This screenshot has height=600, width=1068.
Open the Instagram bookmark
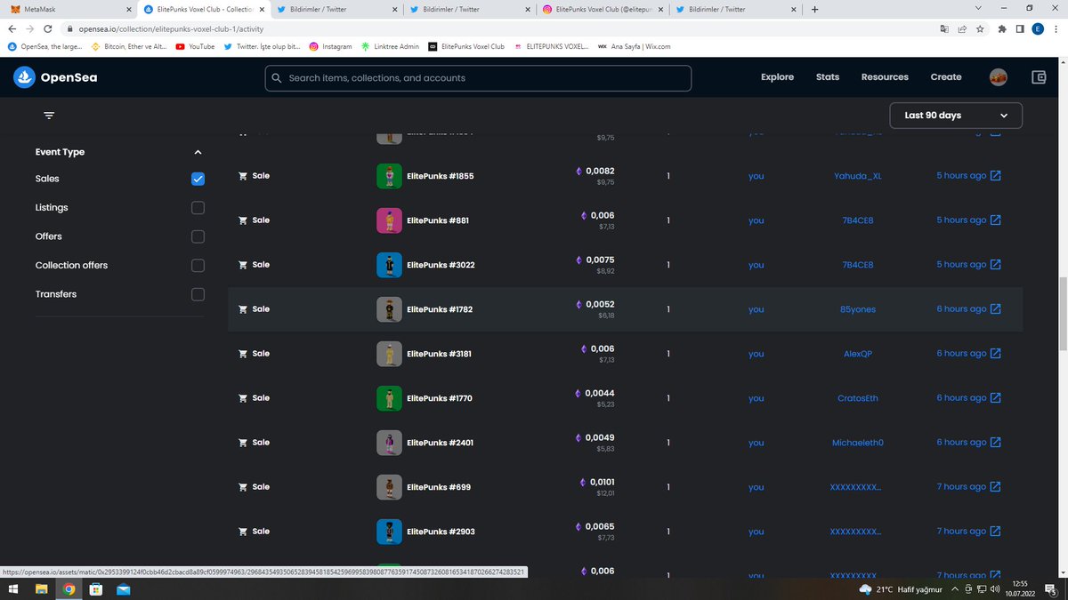tap(330, 46)
